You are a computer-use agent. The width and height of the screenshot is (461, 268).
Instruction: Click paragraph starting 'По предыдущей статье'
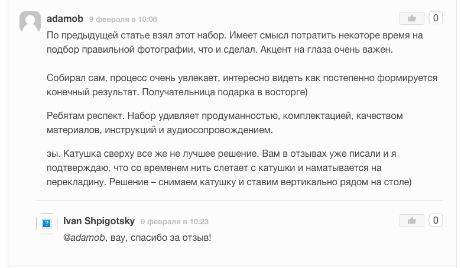(x=234, y=43)
